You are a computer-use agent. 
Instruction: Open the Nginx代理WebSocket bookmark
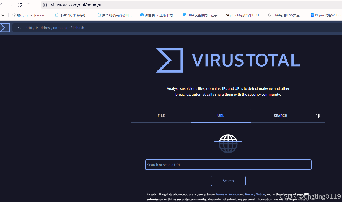(326, 15)
